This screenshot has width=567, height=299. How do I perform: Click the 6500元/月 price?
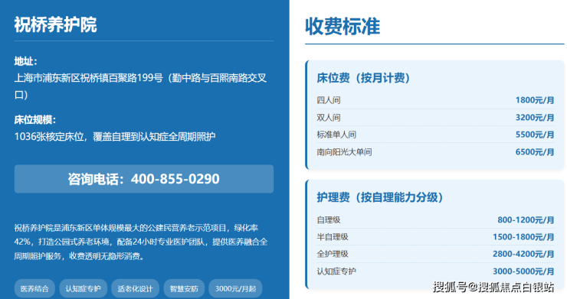click(x=535, y=152)
